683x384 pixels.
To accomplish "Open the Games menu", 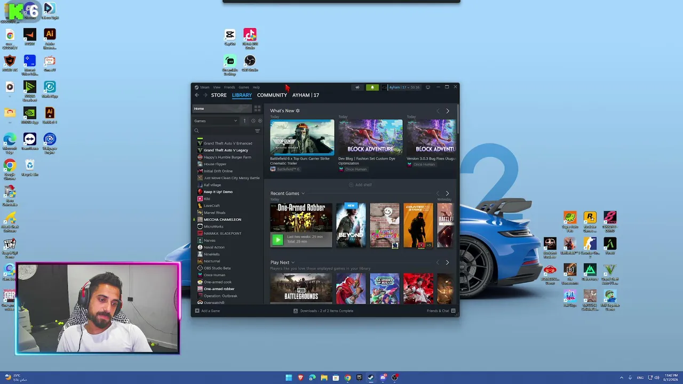I will coord(244,87).
